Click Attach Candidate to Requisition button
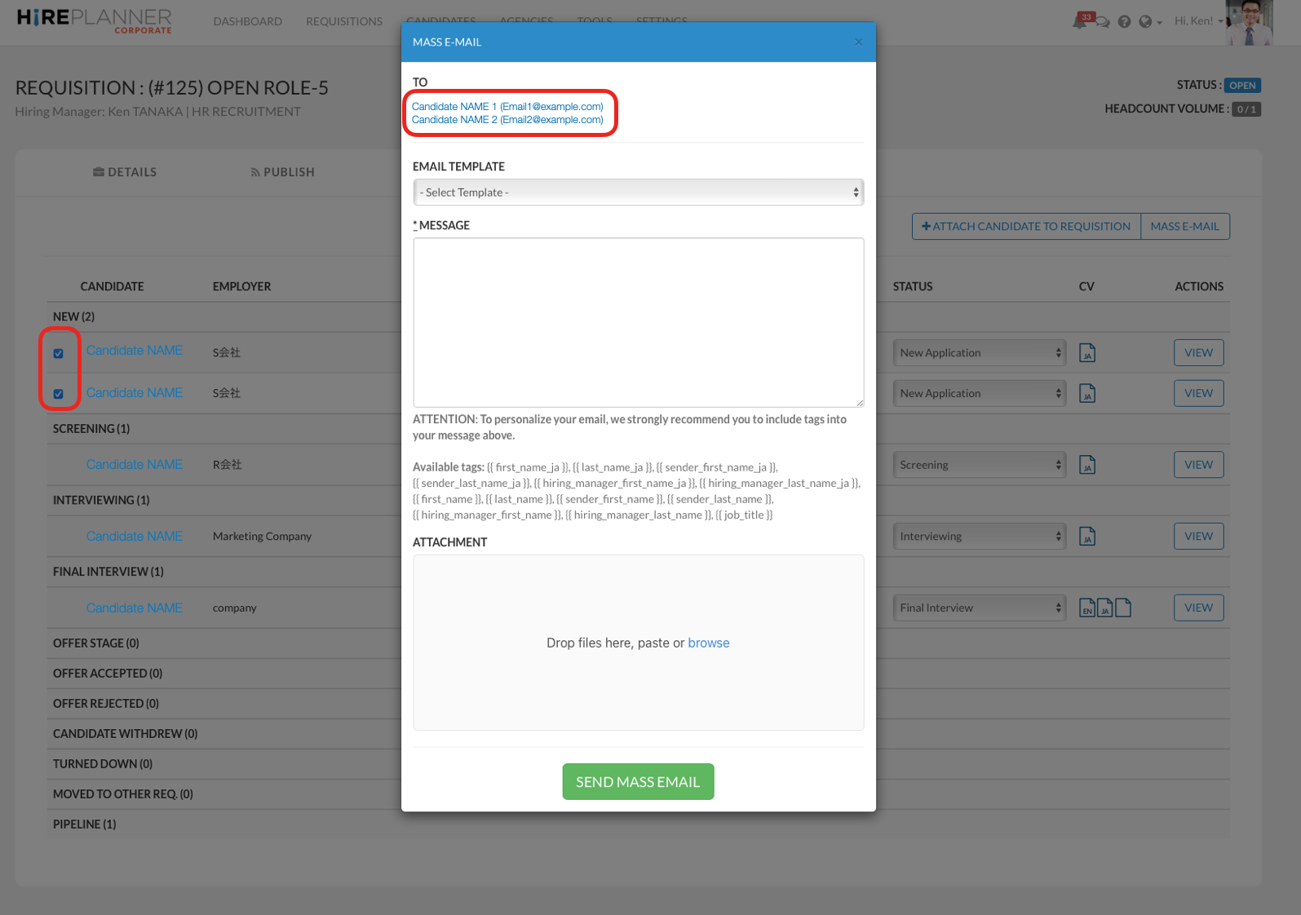 1026,227
